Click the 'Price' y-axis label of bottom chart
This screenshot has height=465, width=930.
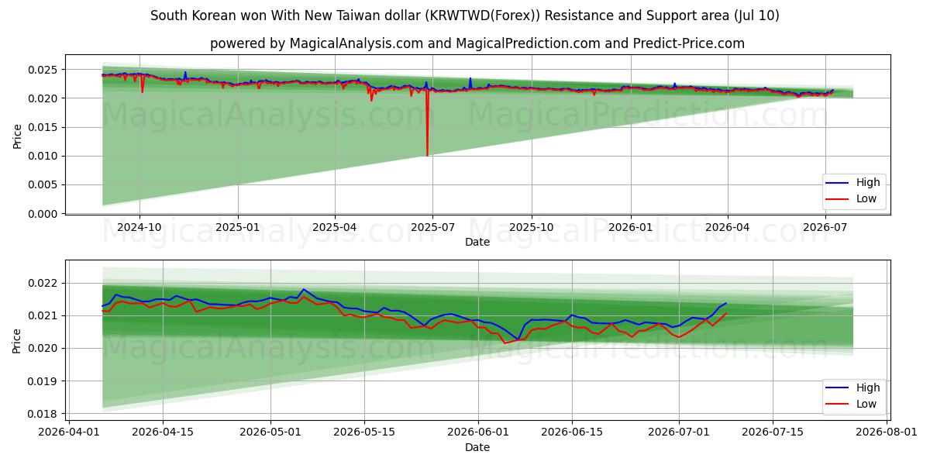pyautogui.click(x=17, y=339)
